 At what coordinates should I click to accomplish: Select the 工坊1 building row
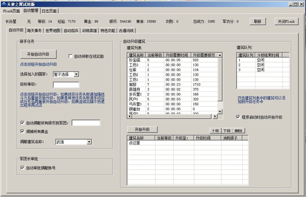tap(172, 80)
